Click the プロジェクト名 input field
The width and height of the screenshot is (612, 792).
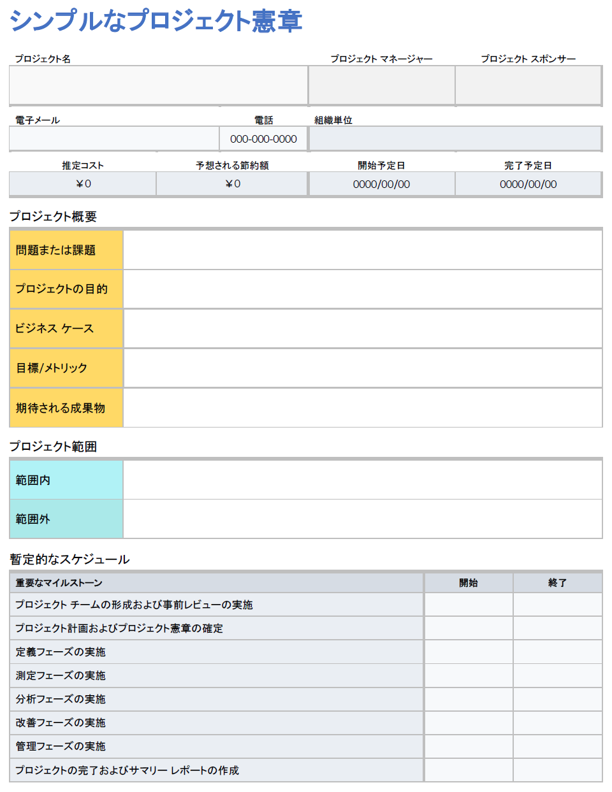[x=156, y=85]
